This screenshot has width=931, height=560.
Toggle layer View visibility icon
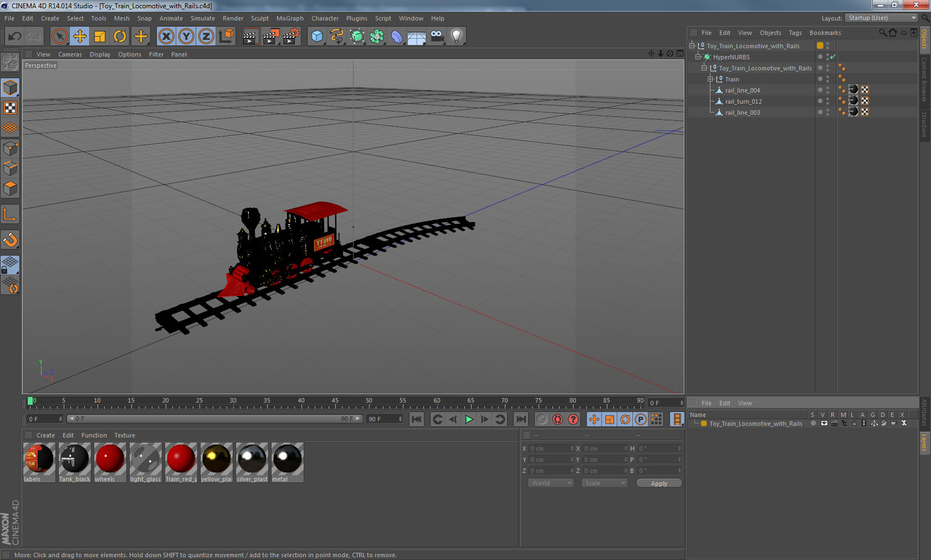824,423
